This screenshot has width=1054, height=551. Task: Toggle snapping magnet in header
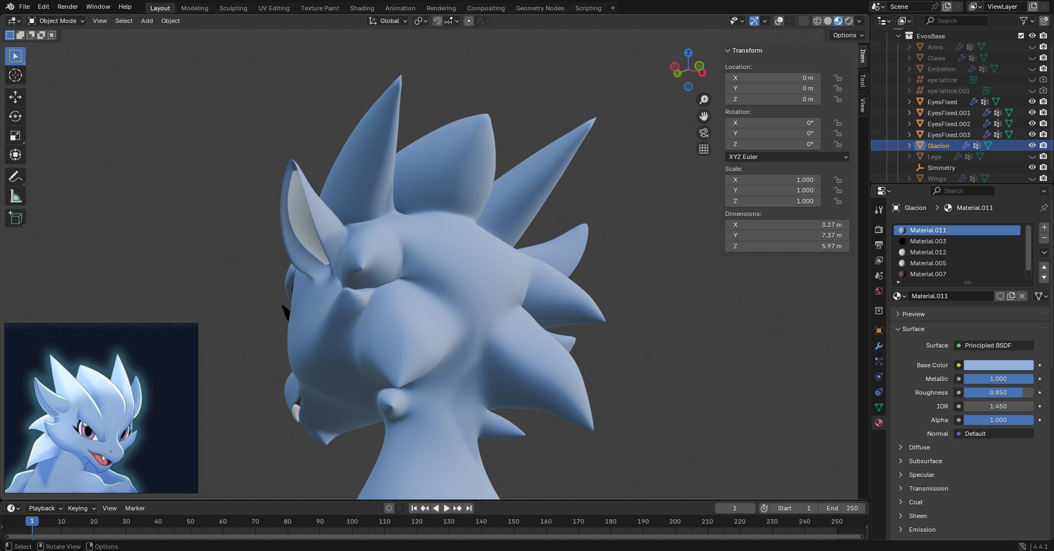437,21
